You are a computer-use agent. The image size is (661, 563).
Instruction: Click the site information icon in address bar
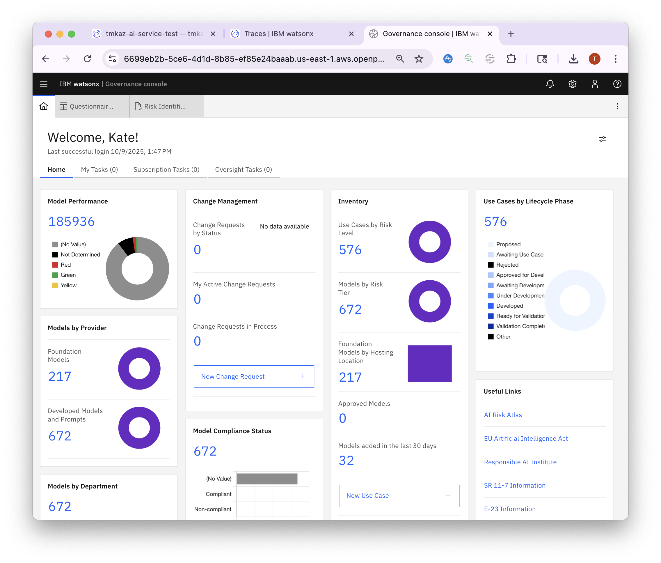pos(112,59)
